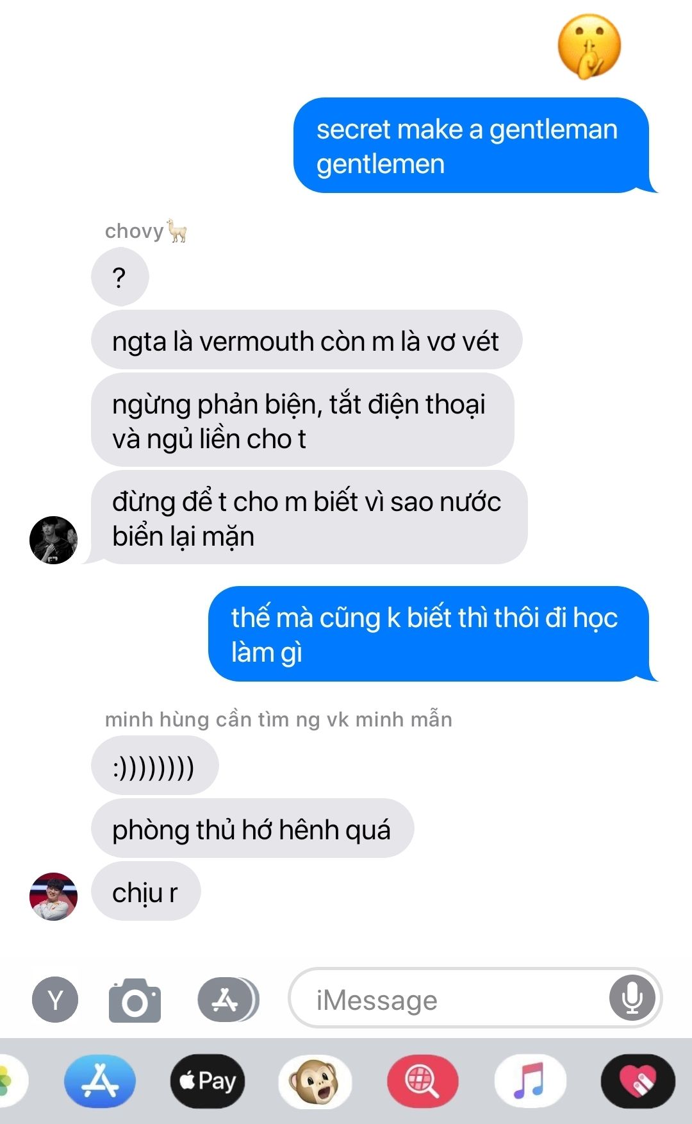Open the Animoji monkey app
This screenshot has height=1124, width=692.
tap(315, 1081)
